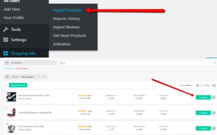217x135 pixels.
Task: Open RFID Protection Card Holder thumbnail
Action: pos(11,128)
